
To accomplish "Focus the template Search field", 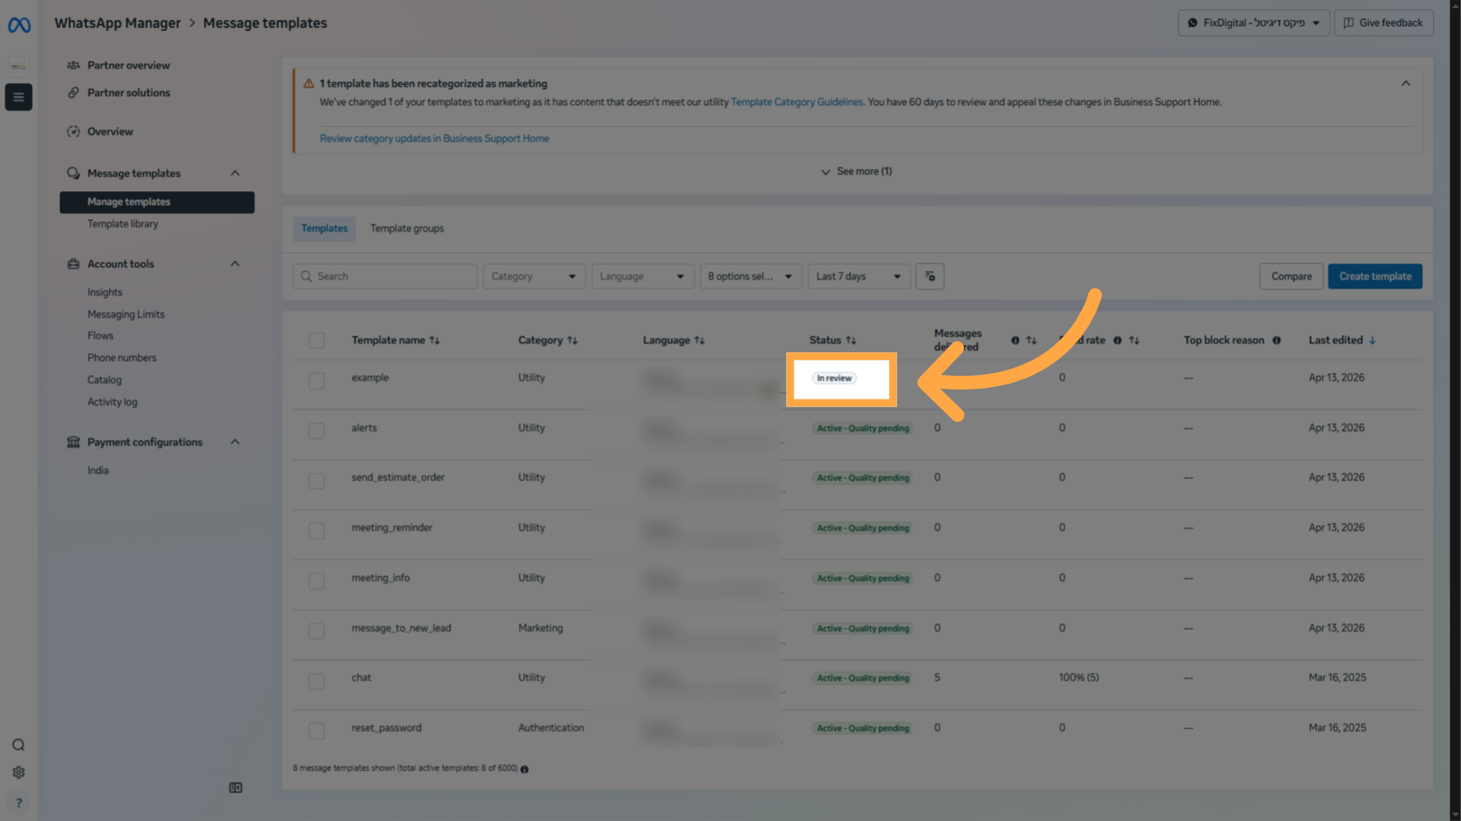I will pyautogui.click(x=385, y=276).
